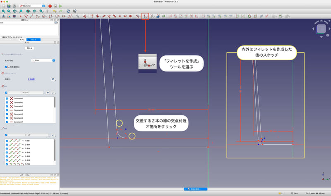This screenshot has height=196, width=331.
Task: Click the Close button in task panel
Action: tap(29, 48)
